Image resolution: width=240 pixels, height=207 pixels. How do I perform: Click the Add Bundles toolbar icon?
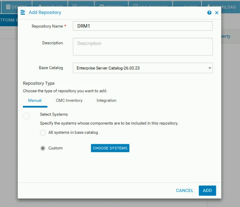coord(136,7)
